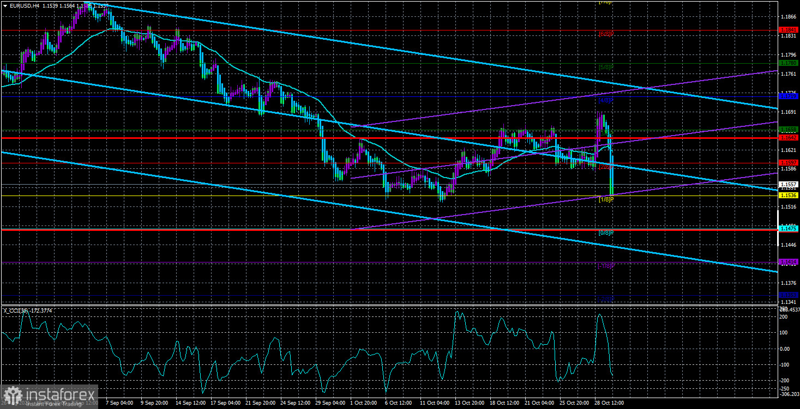The width and height of the screenshot is (800, 409).
Task: Click the 1.1536 yellow price tag
Action: (x=789, y=195)
